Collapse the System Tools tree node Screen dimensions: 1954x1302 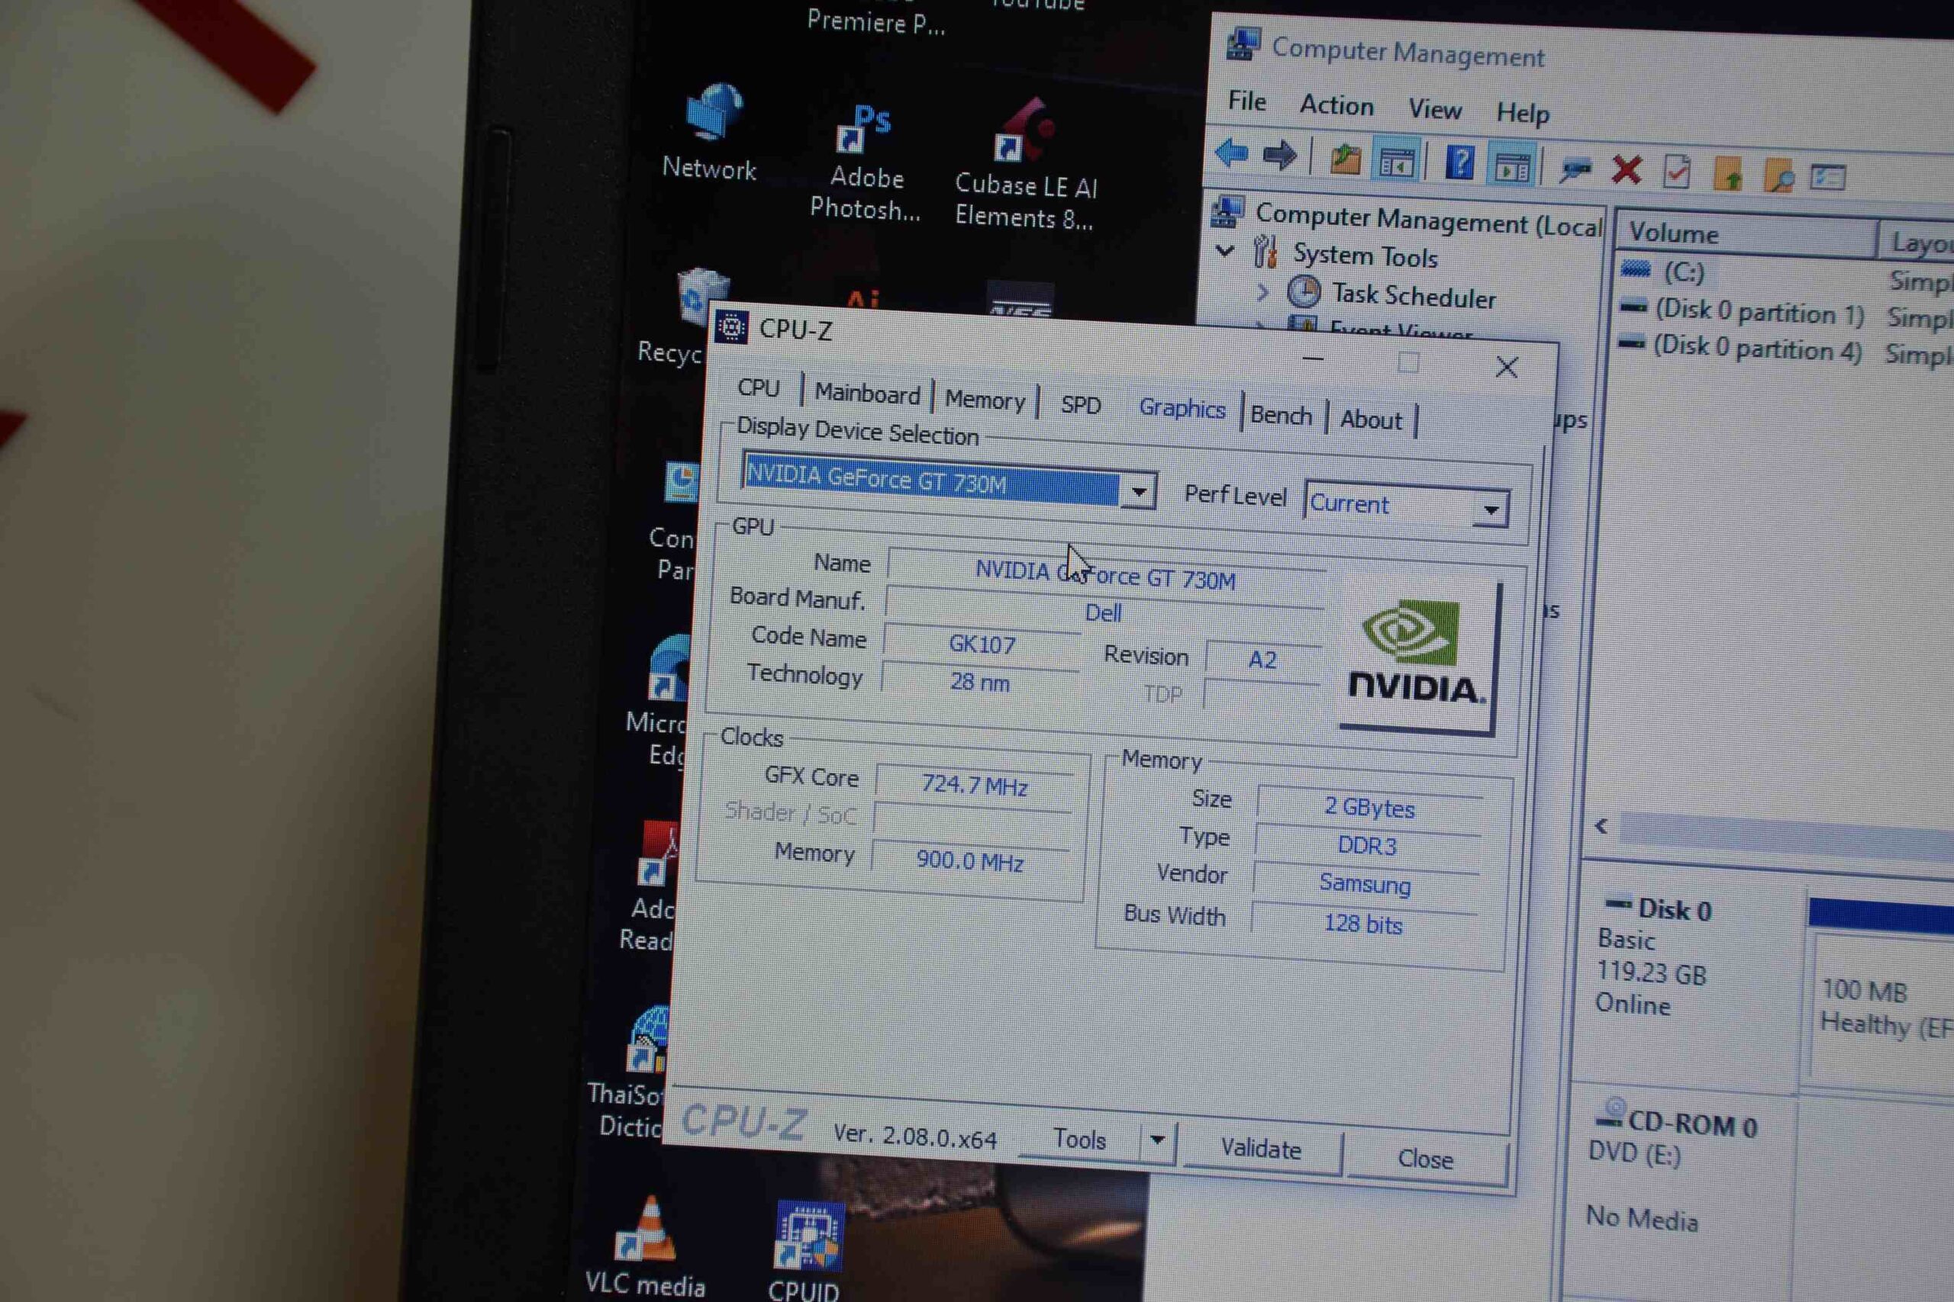click(x=1224, y=250)
